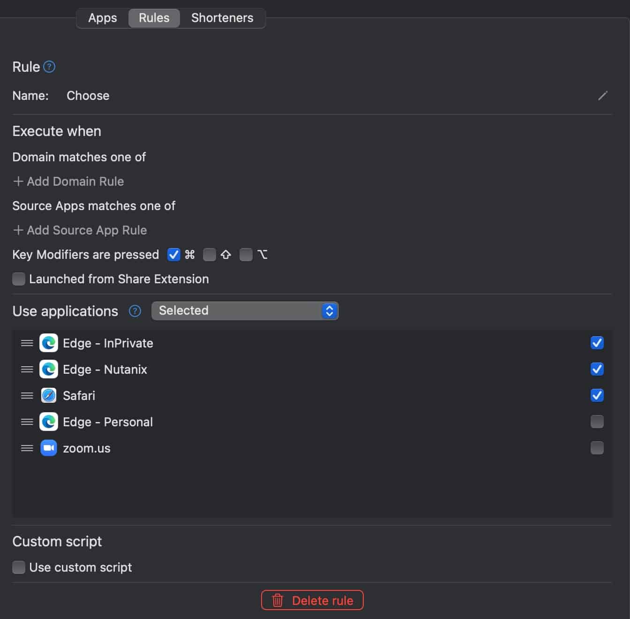Click the reorder handle beside zoom.us
This screenshot has width=630, height=619.
(x=27, y=448)
